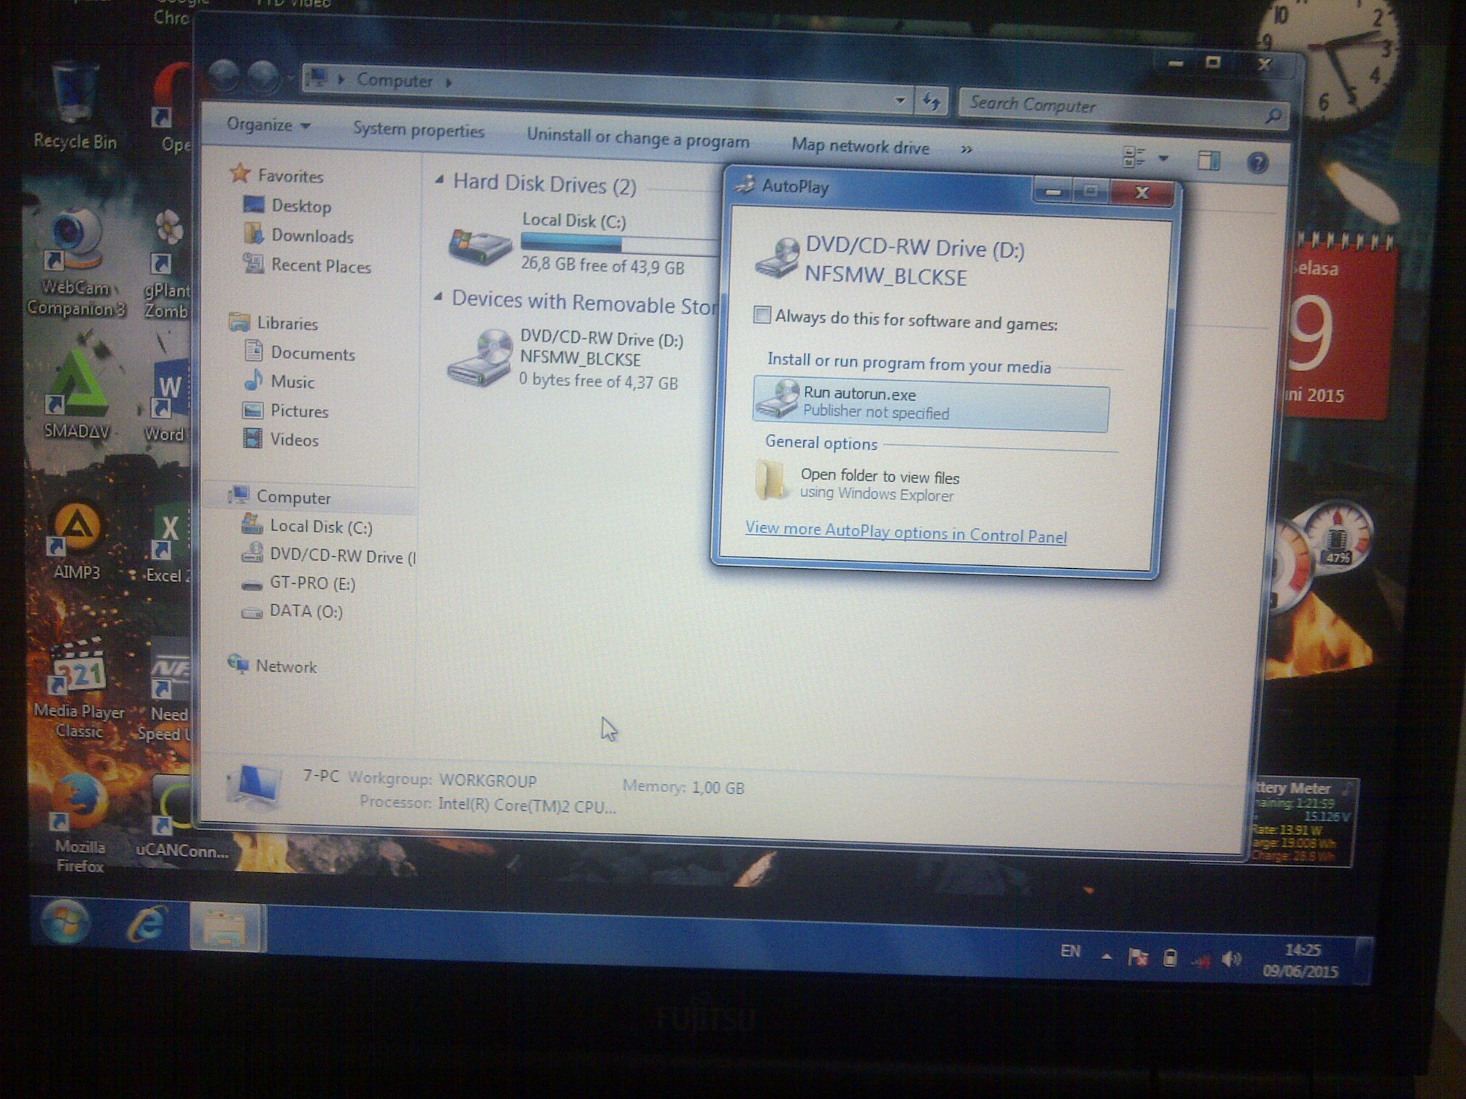
Task: Open Documents library
Action: [x=299, y=353]
